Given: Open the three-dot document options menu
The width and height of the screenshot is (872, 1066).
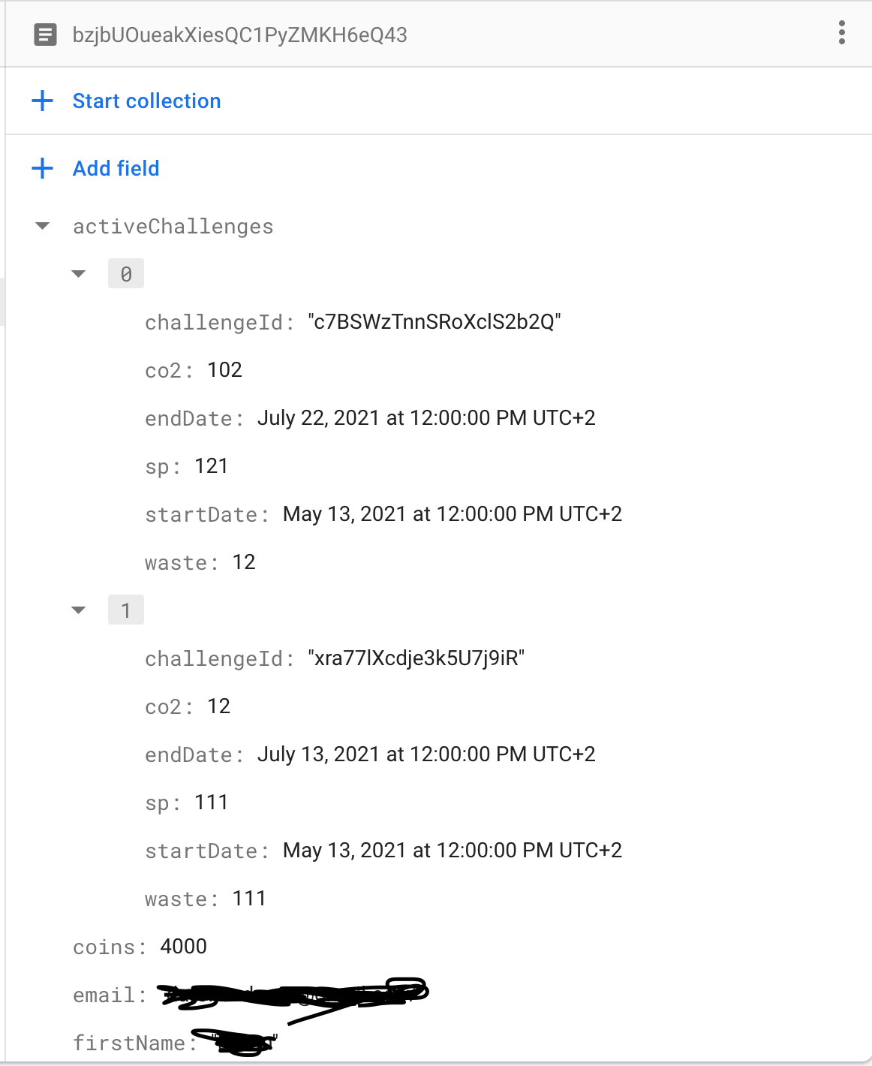Looking at the screenshot, I should [x=841, y=33].
